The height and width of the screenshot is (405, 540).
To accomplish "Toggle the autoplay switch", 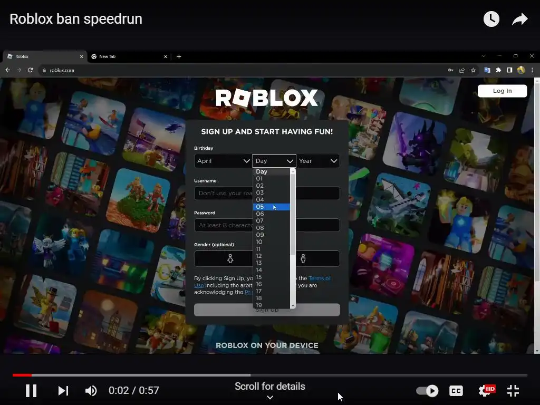I will click(427, 391).
